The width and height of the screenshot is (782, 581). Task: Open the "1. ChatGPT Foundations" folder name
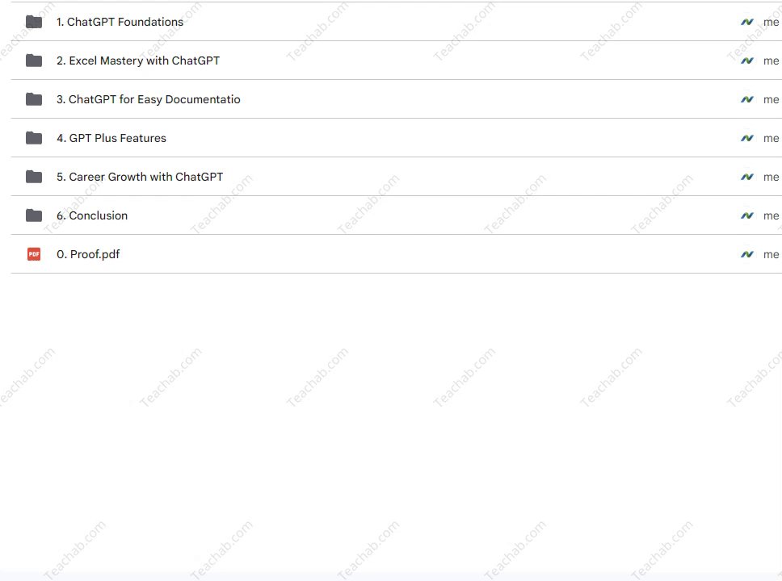tap(120, 22)
